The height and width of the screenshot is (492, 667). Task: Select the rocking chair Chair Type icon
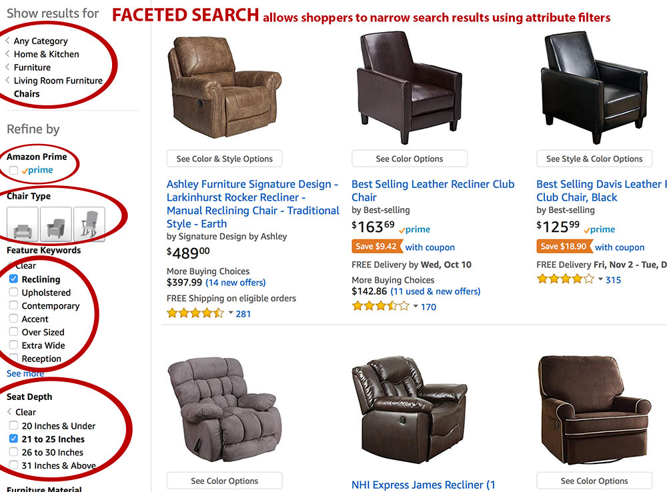[x=91, y=223]
